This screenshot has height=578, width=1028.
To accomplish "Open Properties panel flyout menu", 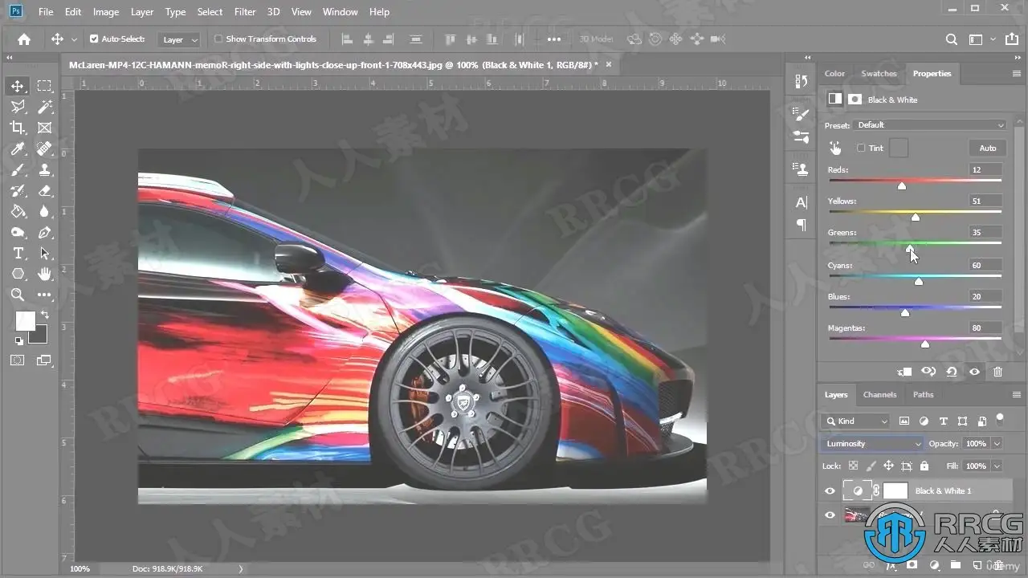I will (1017, 73).
